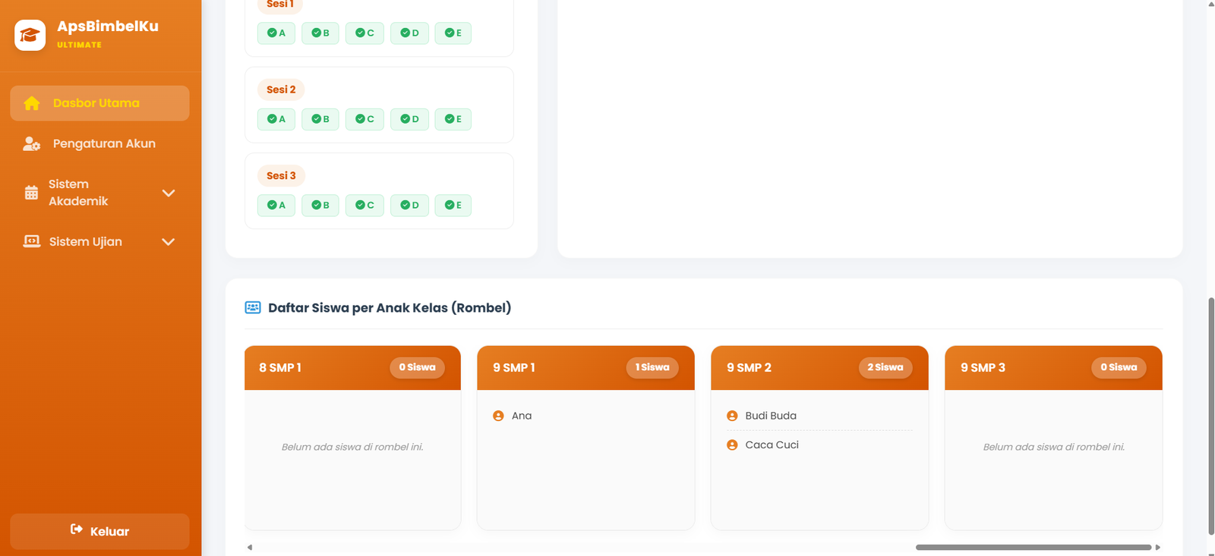
Task: Click the B badge in Sesi 3
Action: click(320, 205)
